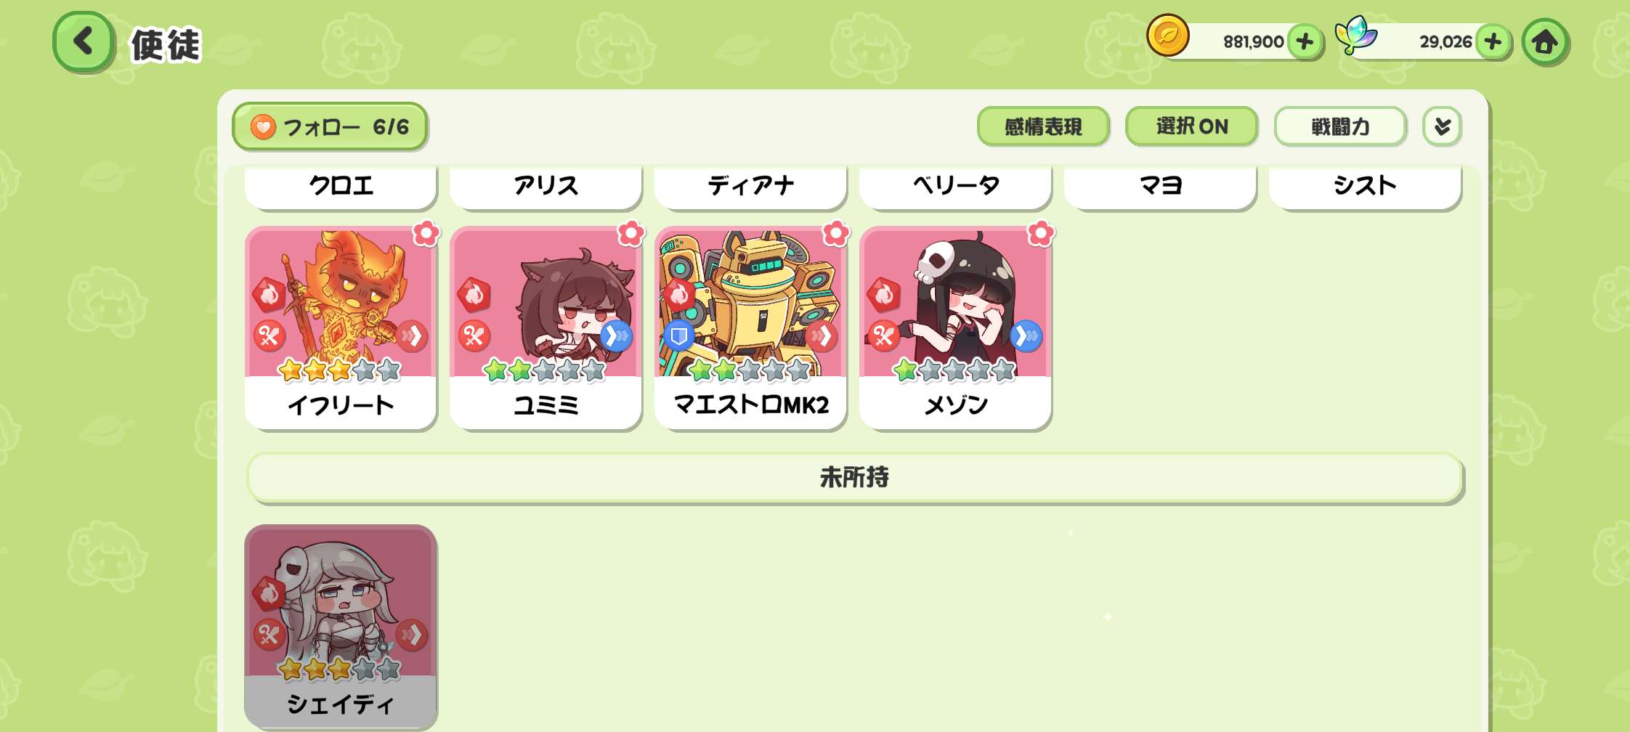The height and width of the screenshot is (732, 1630).
Task: Tap the blue shield role icon on マエストロMK2
Action: (679, 336)
